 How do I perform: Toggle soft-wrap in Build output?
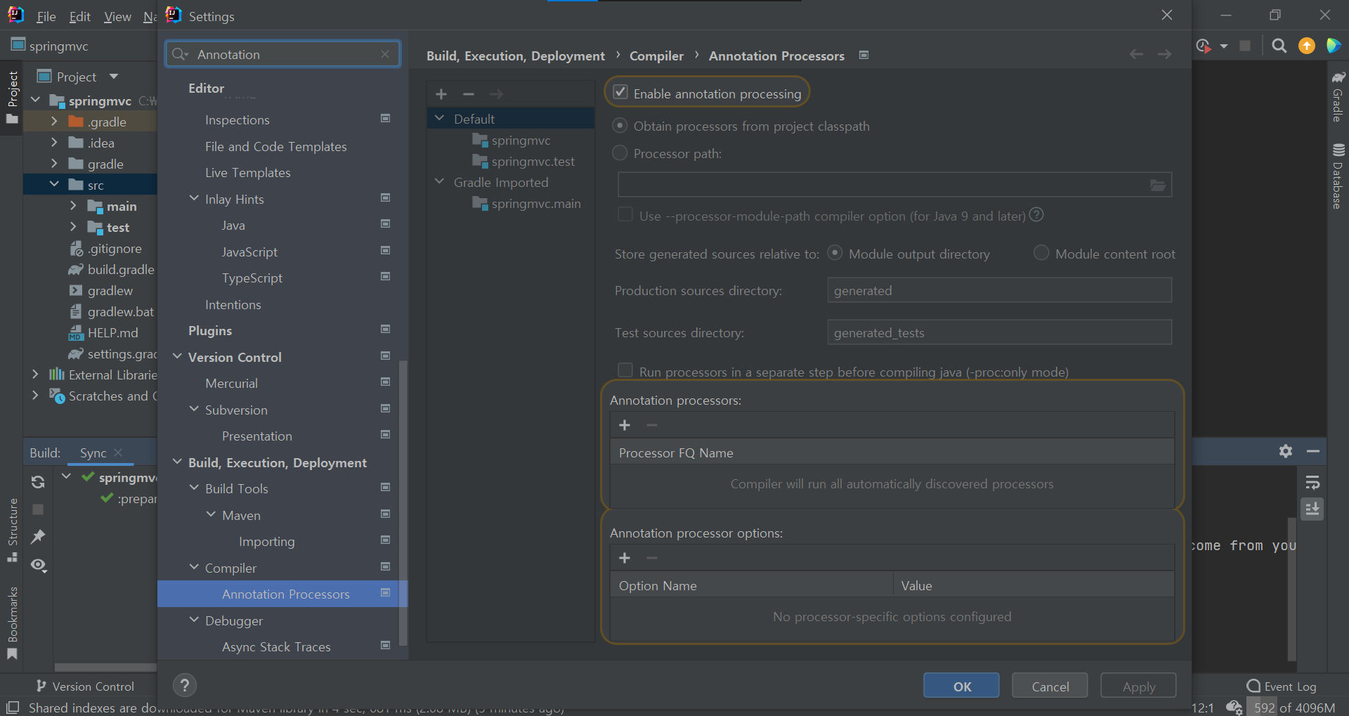(1312, 483)
